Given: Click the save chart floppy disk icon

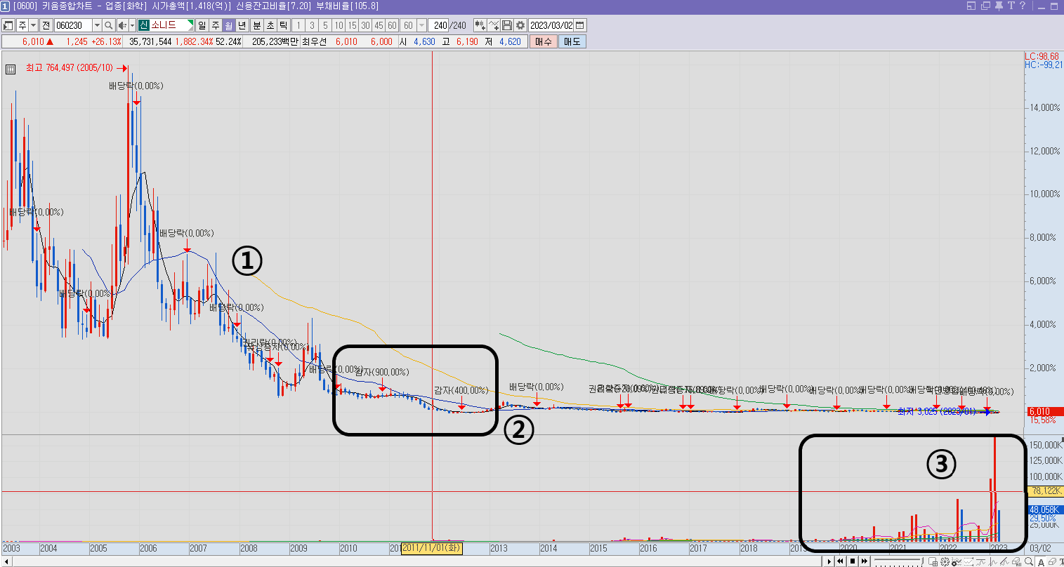Looking at the screenshot, I should point(507,25).
